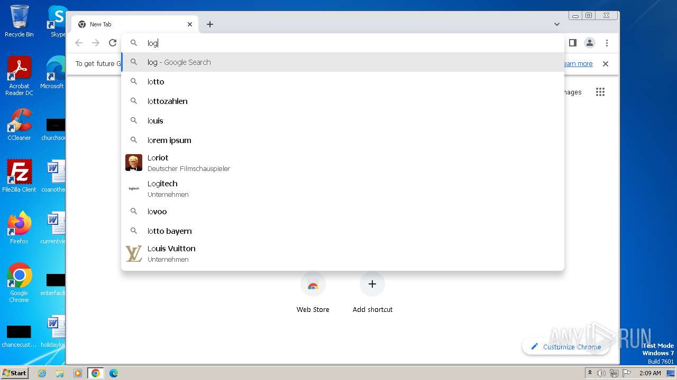This screenshot has width=677, height=380.
Task: Open a new tab with plus icon
Action: click(x=210, y=24)
